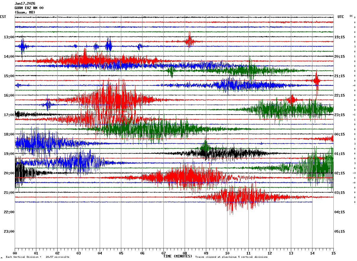Screen dimensions: 357x261
Task: Click the 'Traces clipped at plus/minus 5' note
Action: 232,257
